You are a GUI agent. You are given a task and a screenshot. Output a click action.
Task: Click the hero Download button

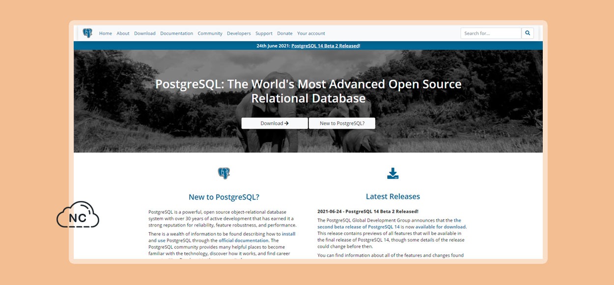pos(275,123)
